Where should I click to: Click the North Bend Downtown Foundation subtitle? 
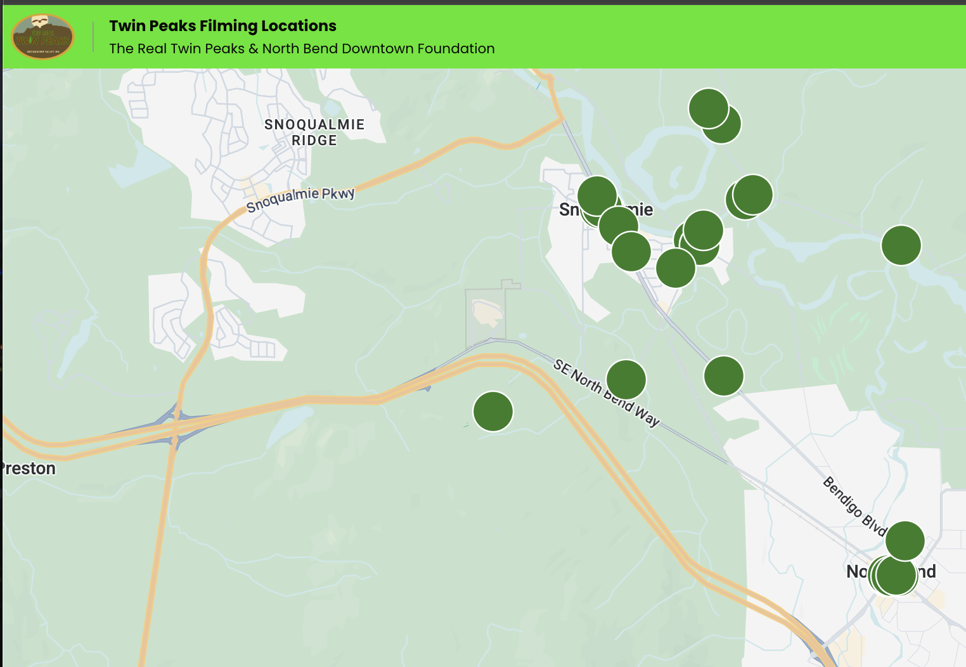coord(302,49)
